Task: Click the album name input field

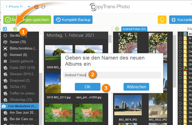Action: tap(112, 75)
